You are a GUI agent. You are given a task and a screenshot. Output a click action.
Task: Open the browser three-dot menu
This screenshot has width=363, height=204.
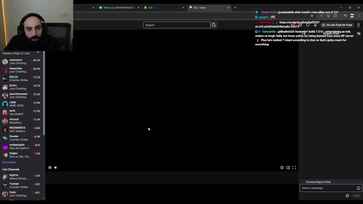click(x=359, y=16)
